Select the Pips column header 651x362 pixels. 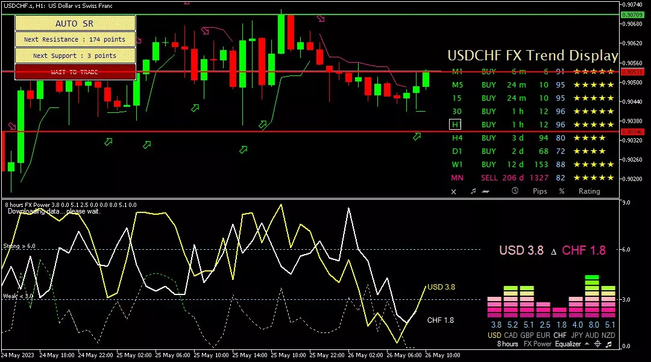pos(539,191)
